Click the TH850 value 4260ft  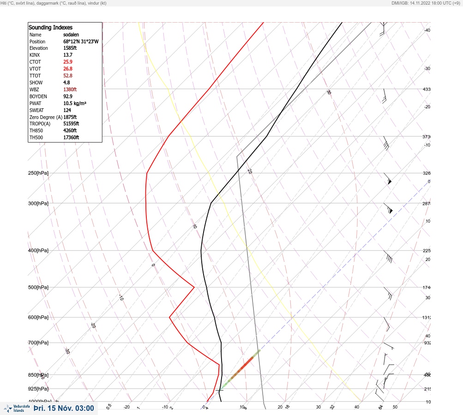pyautogui.click(x=70, y=130)
